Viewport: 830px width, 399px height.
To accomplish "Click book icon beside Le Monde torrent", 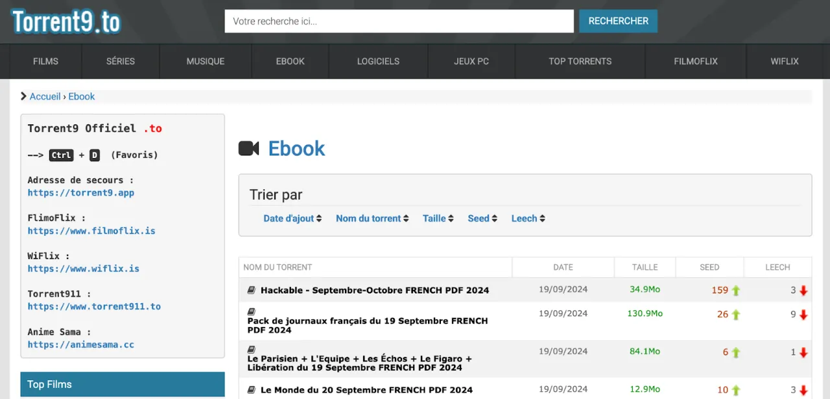I will 252,390.
